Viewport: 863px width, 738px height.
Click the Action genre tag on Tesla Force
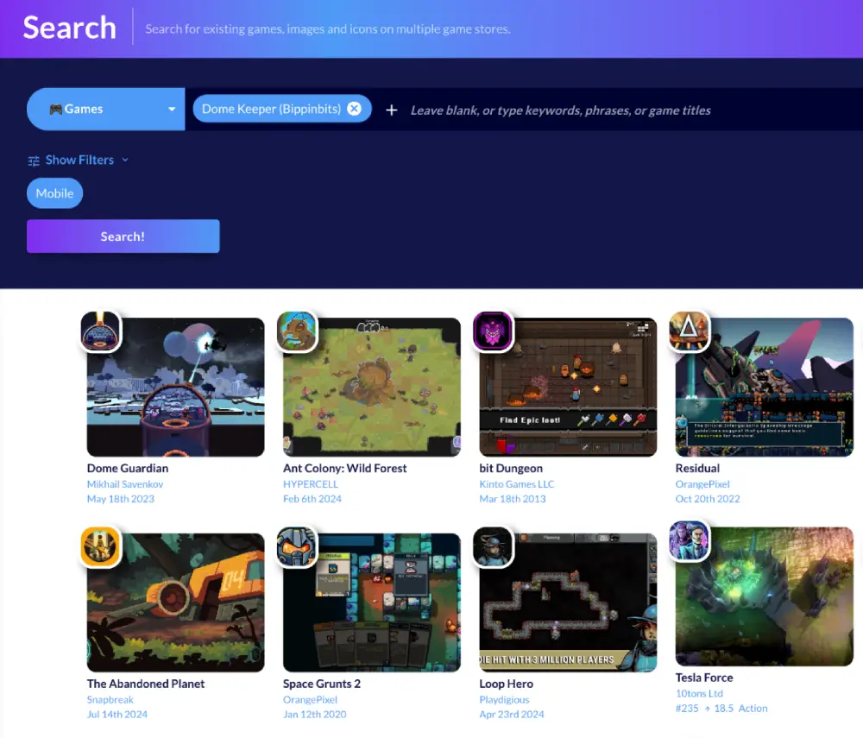coord(753,709)
